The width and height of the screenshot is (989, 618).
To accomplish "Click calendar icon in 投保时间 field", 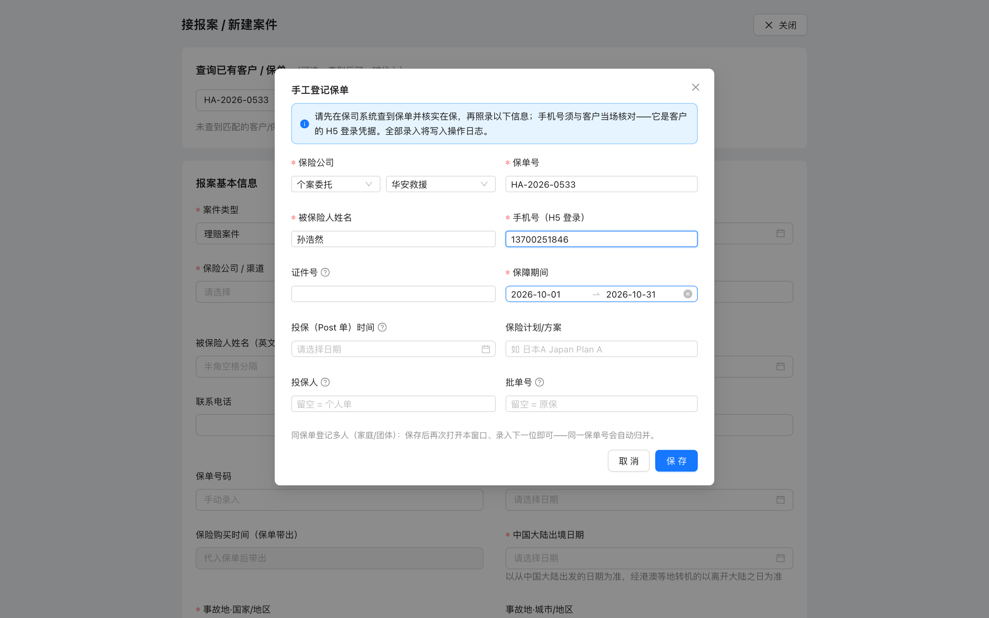I will [486, 349].
